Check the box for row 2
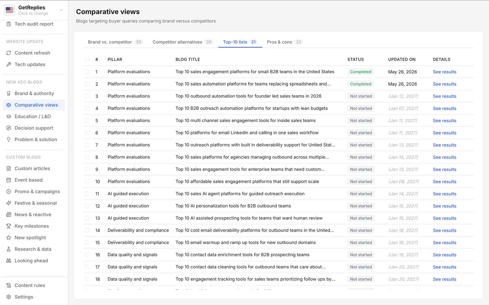The height and width of the screenshot is (305, 489). (x=87, y=84)
